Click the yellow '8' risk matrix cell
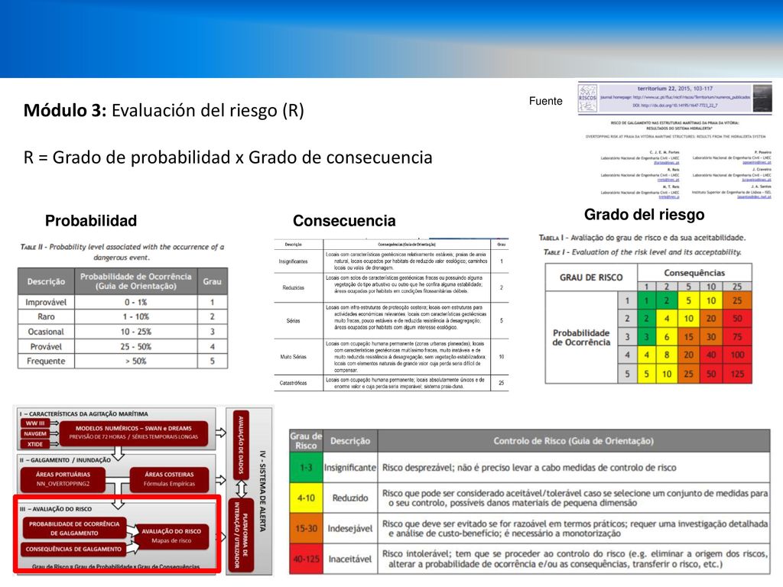 667,355
